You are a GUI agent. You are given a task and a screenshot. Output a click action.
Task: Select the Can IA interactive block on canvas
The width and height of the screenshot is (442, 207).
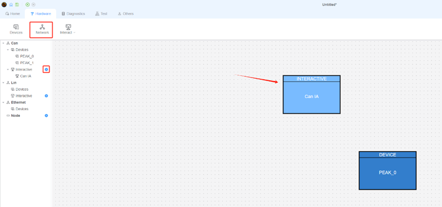tap(311, 96)
